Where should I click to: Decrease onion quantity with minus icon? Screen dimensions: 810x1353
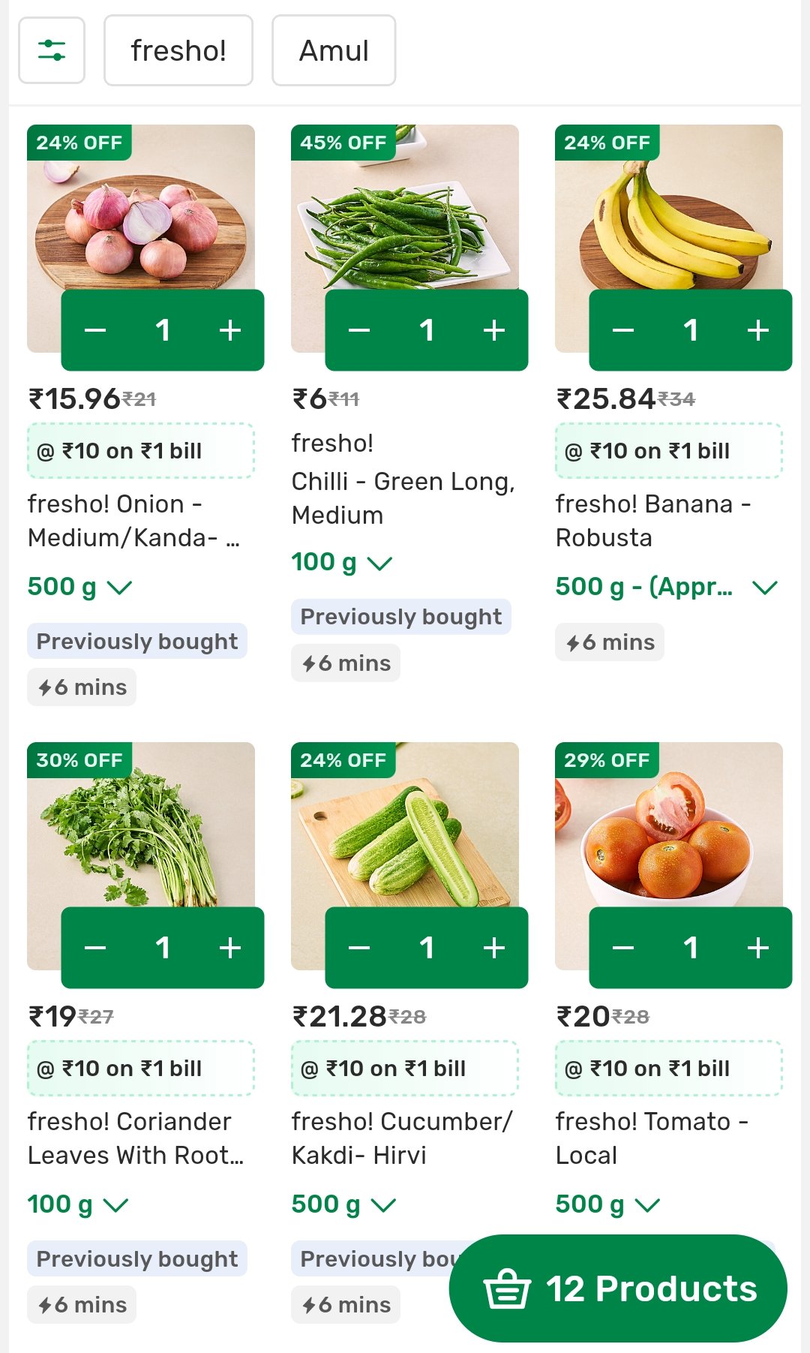(95, 330)
